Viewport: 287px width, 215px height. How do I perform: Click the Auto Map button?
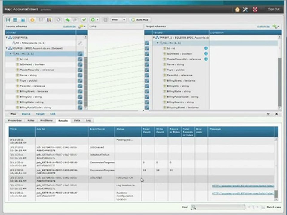click(x=140, y=20)
